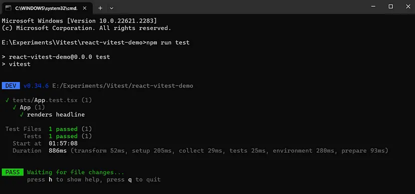Click the checkmark beside renders headline
Image resolution: width=415 pixels, height=194 pixels.
(x=22, y=114)
